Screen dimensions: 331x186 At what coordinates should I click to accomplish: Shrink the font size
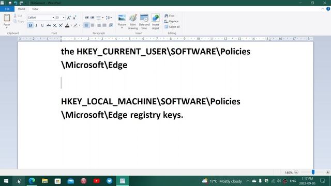(74, 18)
